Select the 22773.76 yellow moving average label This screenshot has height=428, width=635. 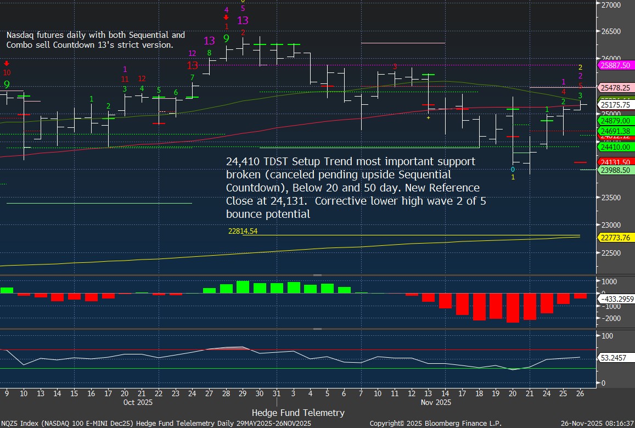click(x=615, y=237)
